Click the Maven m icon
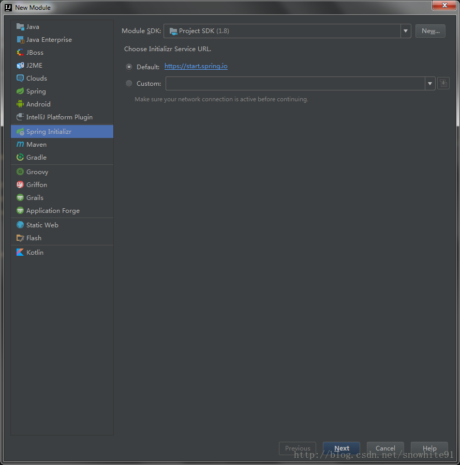460x465 pixels. click(x=20, y=145)
